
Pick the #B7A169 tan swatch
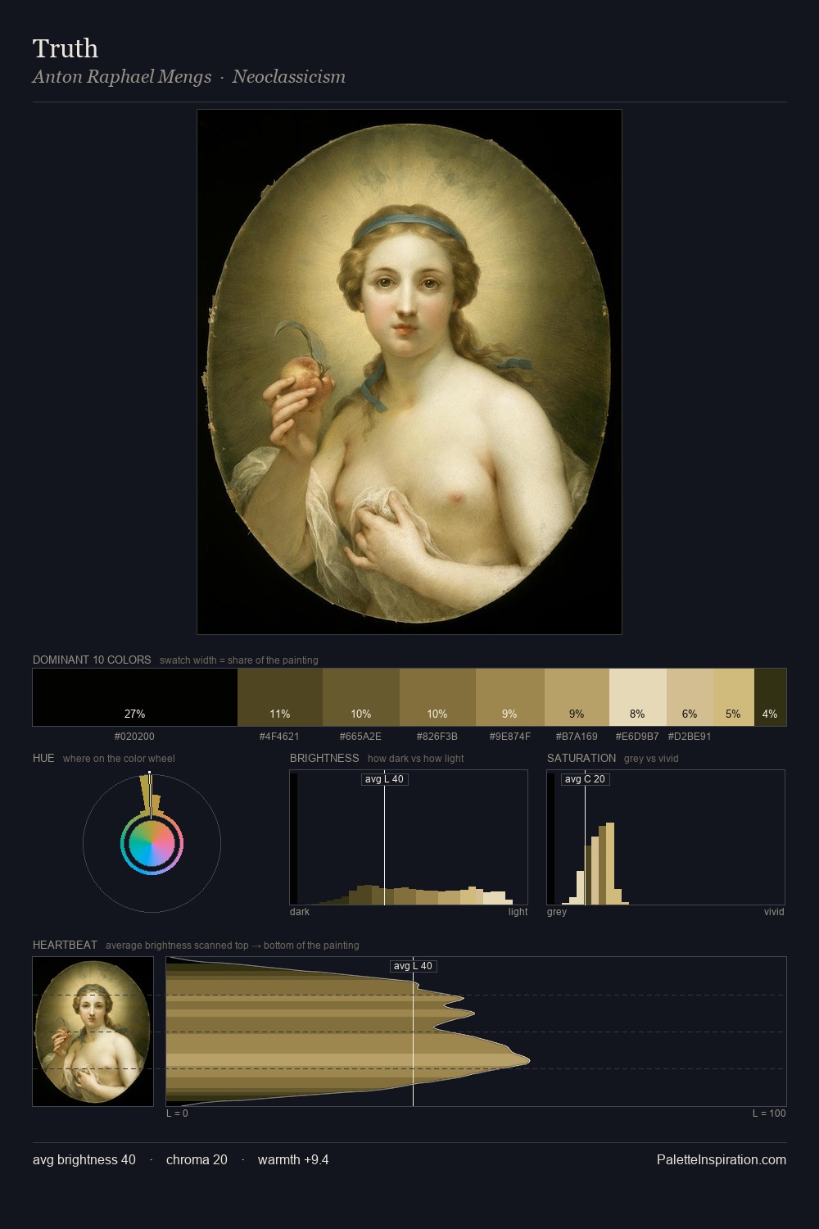click(x=577, y=697)
